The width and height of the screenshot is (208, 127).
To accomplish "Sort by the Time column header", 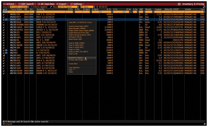I will [x=13, y=9].
